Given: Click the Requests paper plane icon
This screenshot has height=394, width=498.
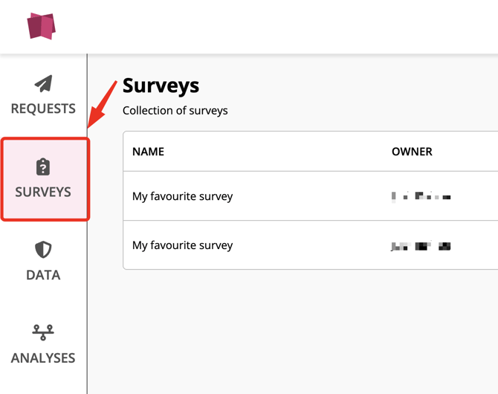Looking at the screenshot, I should 43,83.
